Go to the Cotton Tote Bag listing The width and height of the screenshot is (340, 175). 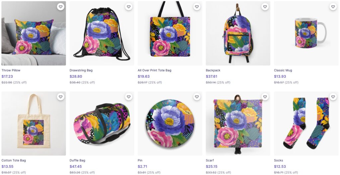tap(14, 160)
